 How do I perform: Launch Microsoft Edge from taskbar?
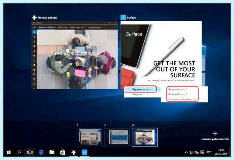41,152
